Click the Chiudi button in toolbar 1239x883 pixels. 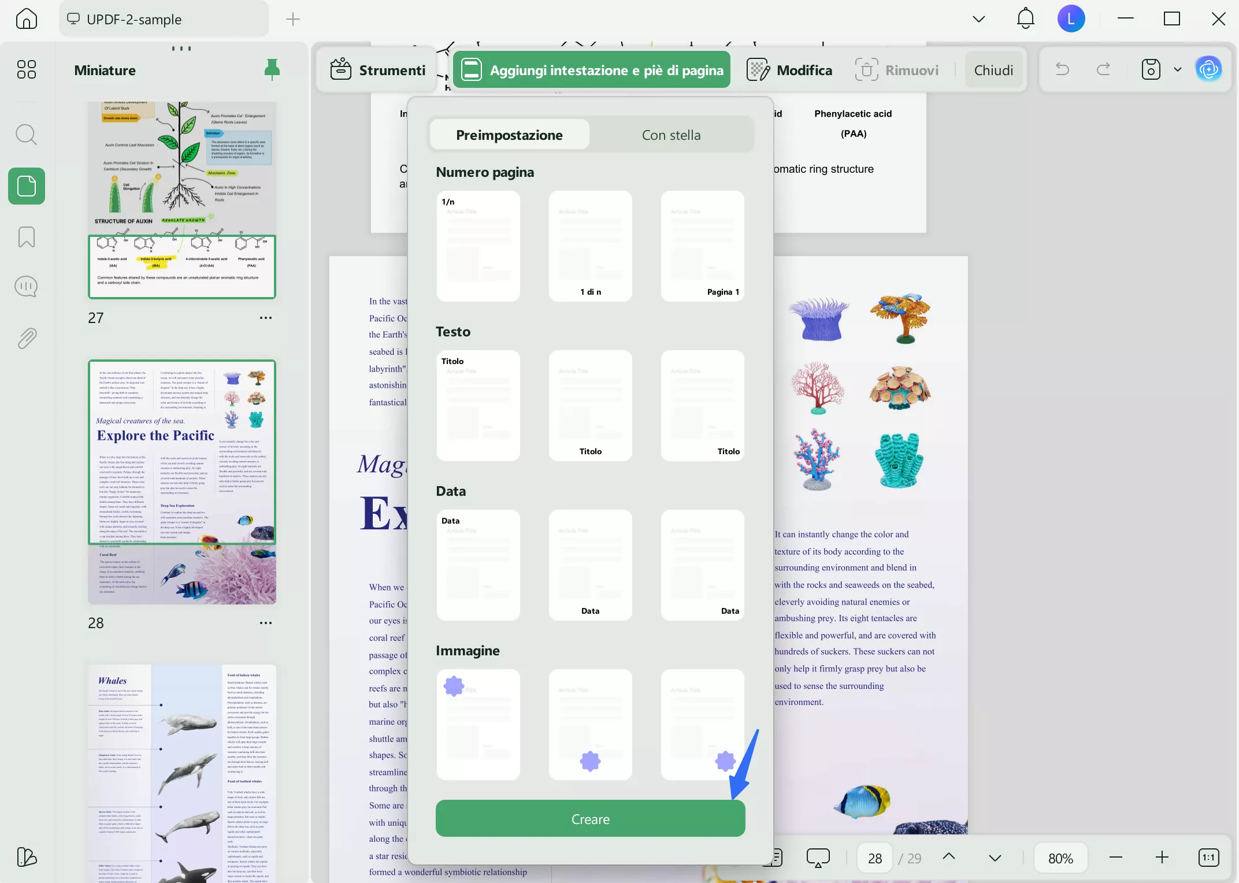(x=993, y=70)
